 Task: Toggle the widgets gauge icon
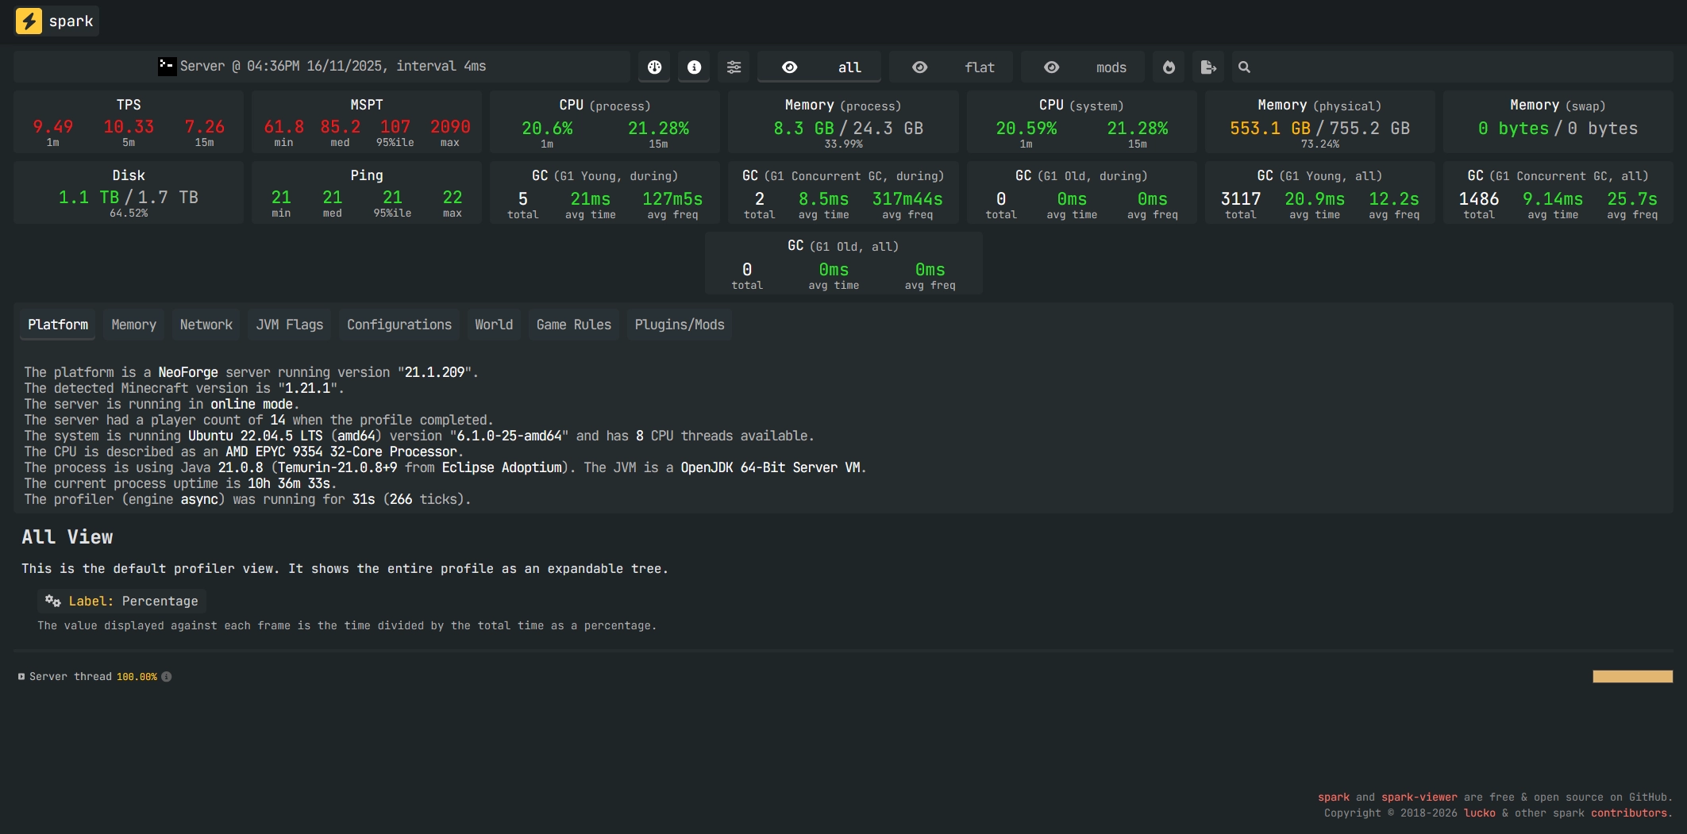pyautogui.click(x=654, y=67)
